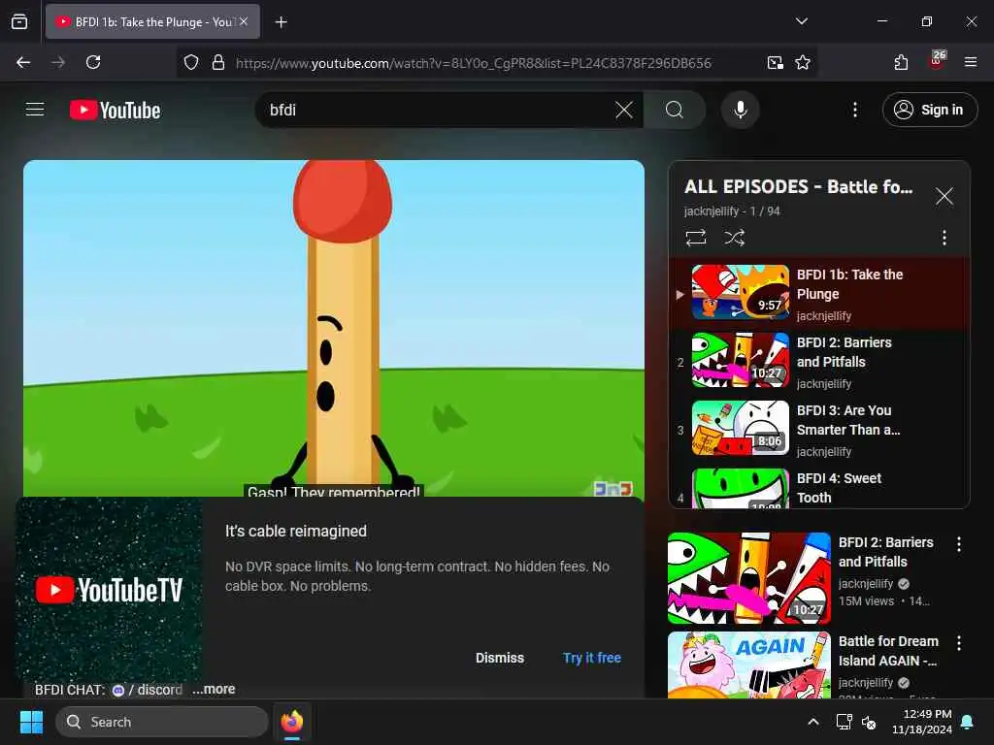Play BFDI 3: Are You Smarter Than a in playlist

click(x=819, y=430)
